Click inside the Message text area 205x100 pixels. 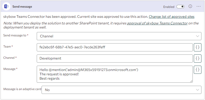115,74
